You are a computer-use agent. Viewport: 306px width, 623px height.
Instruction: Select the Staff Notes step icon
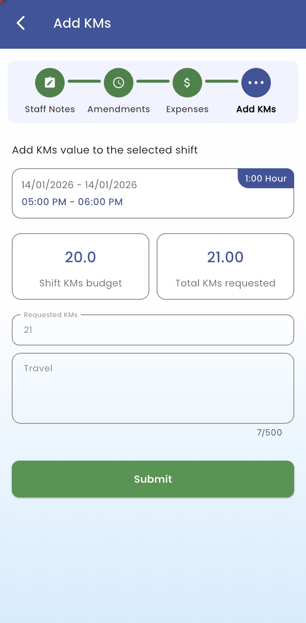pyautogui.click(x=50, y=83)
